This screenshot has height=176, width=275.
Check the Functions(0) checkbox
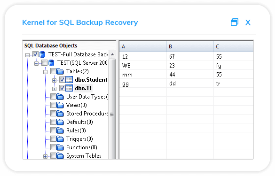(x=53, y=147)
